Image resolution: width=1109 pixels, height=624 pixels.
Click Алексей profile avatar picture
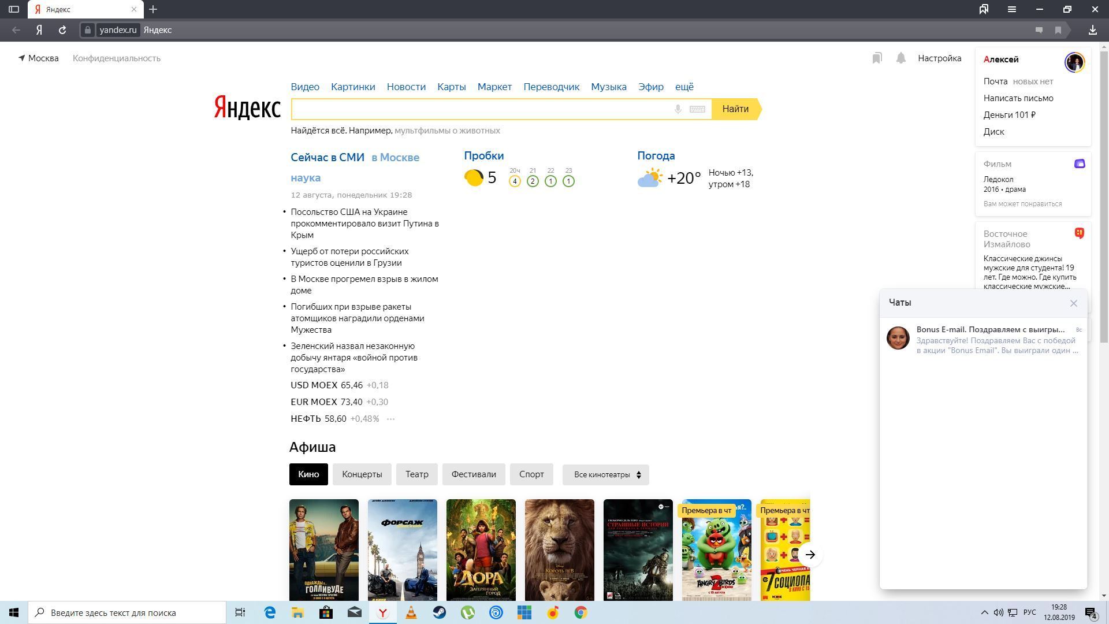click(x=1074, y=62)
